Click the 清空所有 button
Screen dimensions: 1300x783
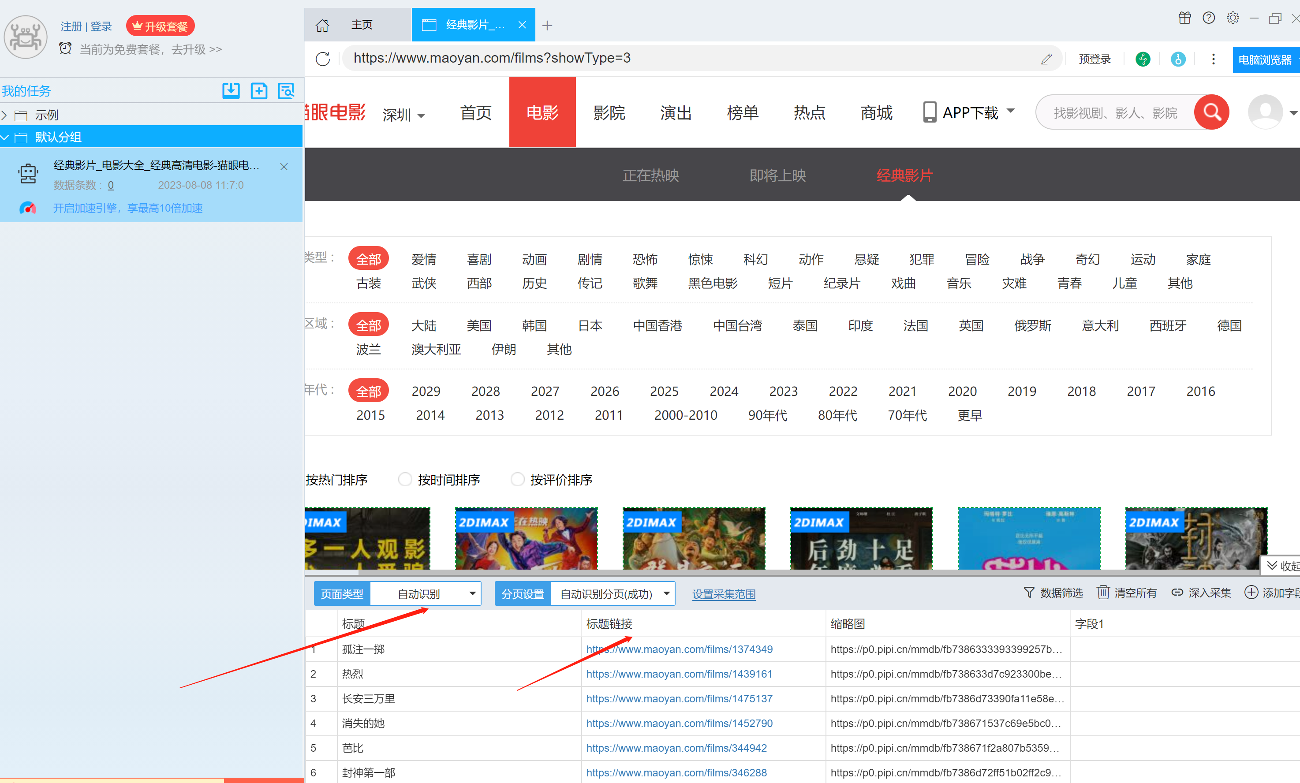pos(1127,593)
